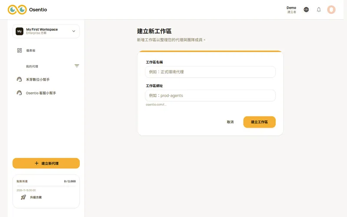Image resolution: width=347 pixels, height=217 pixels.
Task: Click the My workspace badge icon
Action: click(20, 31)
